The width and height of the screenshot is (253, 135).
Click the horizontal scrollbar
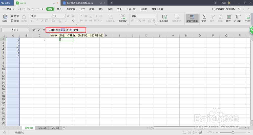196,128
